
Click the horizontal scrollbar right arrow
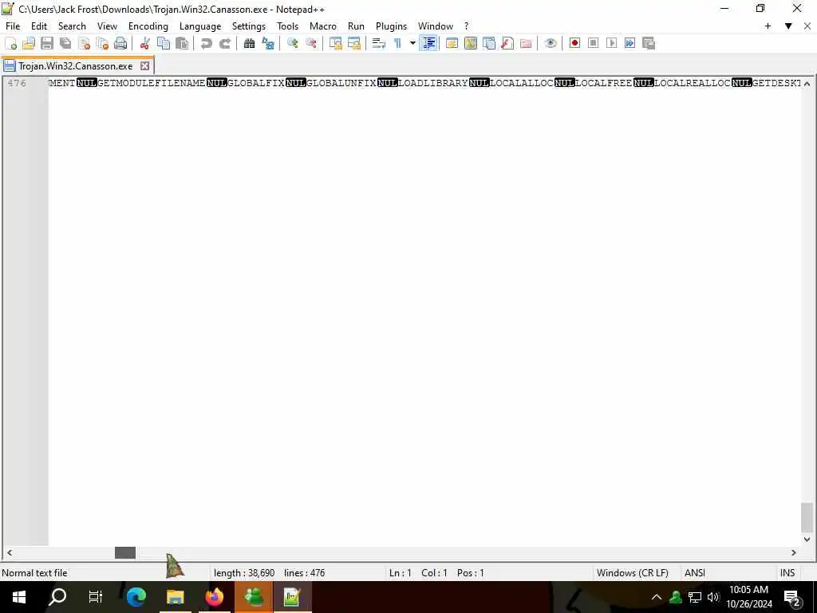click(x=794, y=552)
